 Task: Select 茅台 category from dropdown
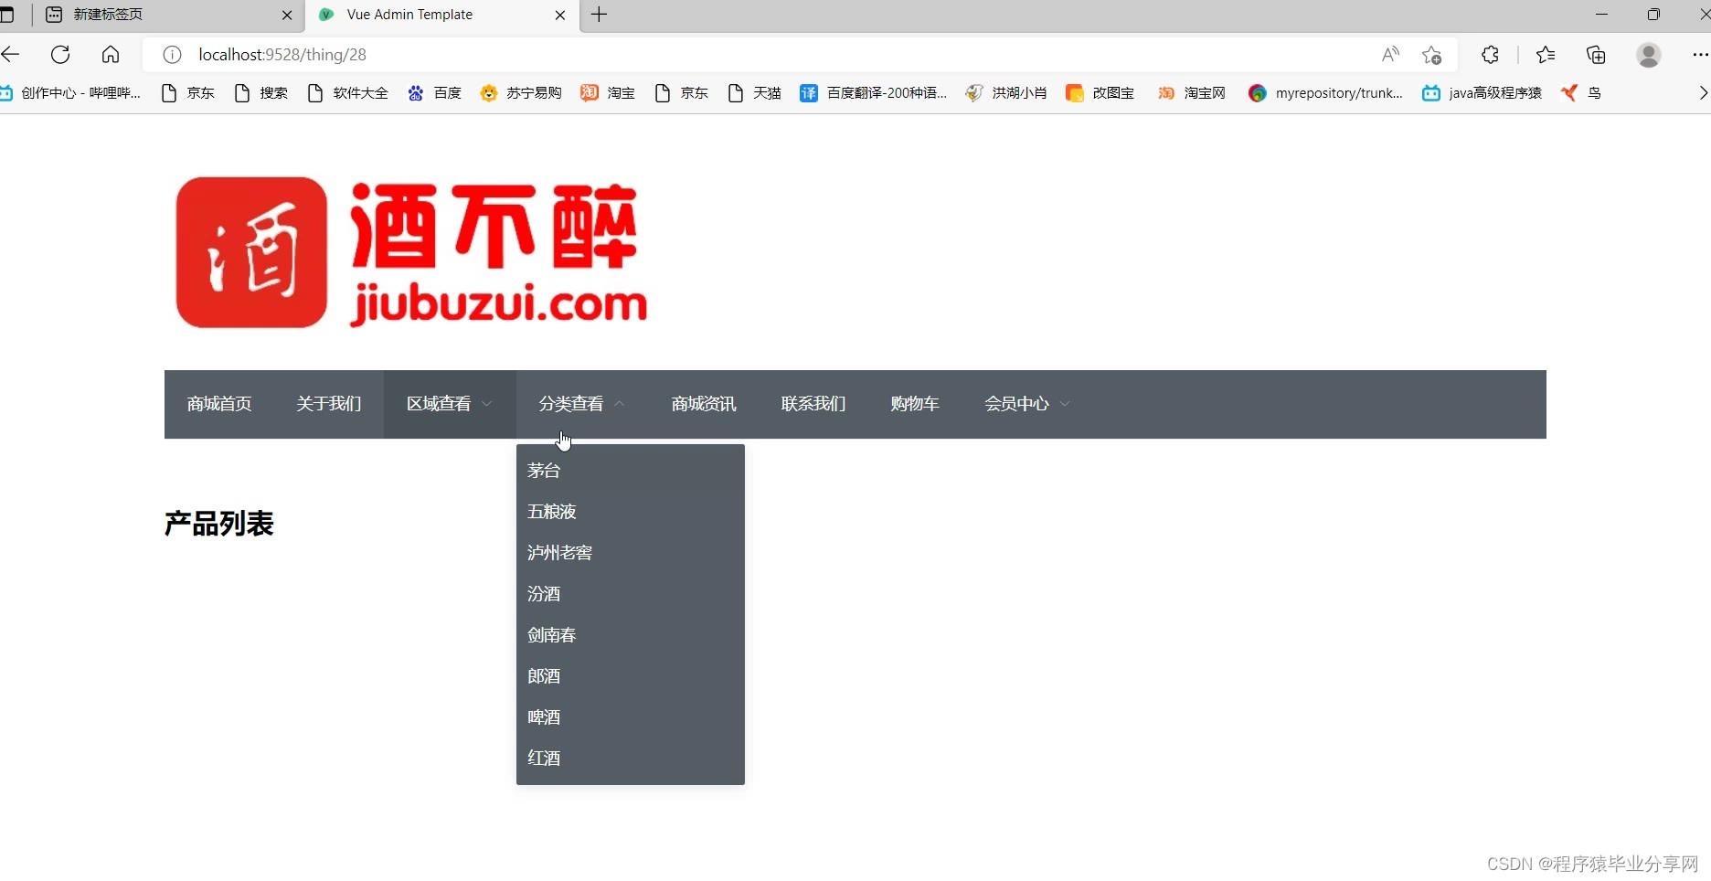point(631,471)
